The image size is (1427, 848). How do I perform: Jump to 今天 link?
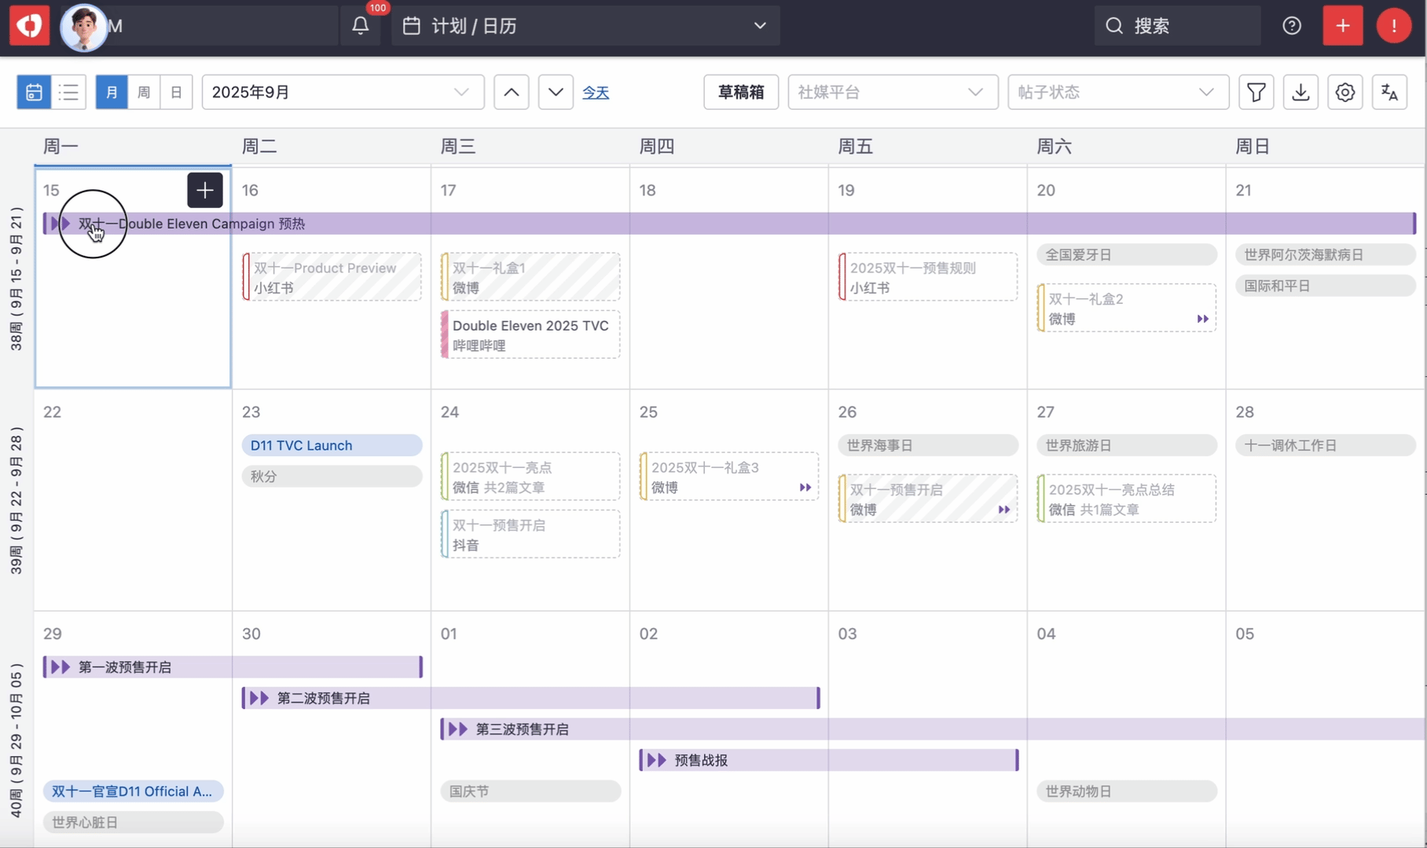[x=596, y=93]
